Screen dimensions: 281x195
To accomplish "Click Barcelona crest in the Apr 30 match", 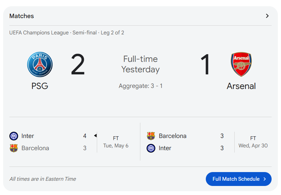I will tap(151, 136).
